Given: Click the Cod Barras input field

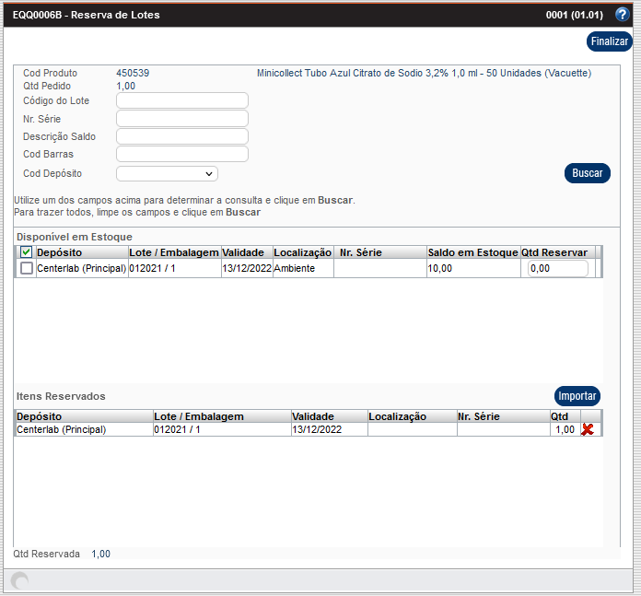Looking at the screenshot, I should click(181, 154).
